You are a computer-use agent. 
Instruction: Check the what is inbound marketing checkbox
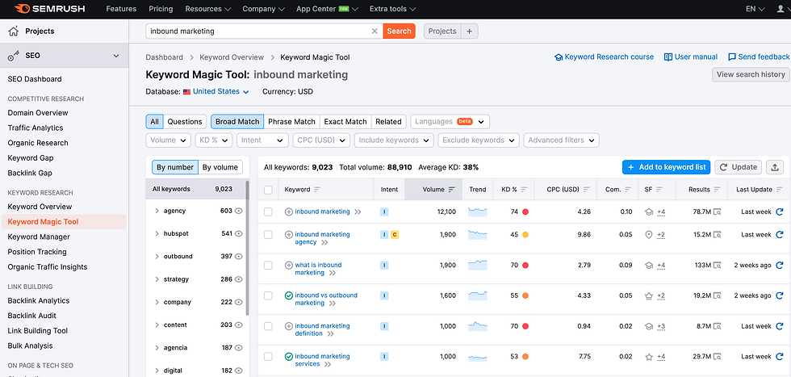tap(268, 265)
